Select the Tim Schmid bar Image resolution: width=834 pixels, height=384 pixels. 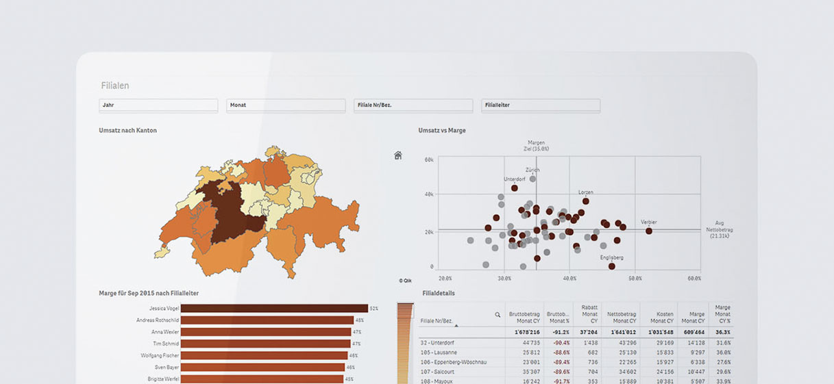(x=266, y=344)
